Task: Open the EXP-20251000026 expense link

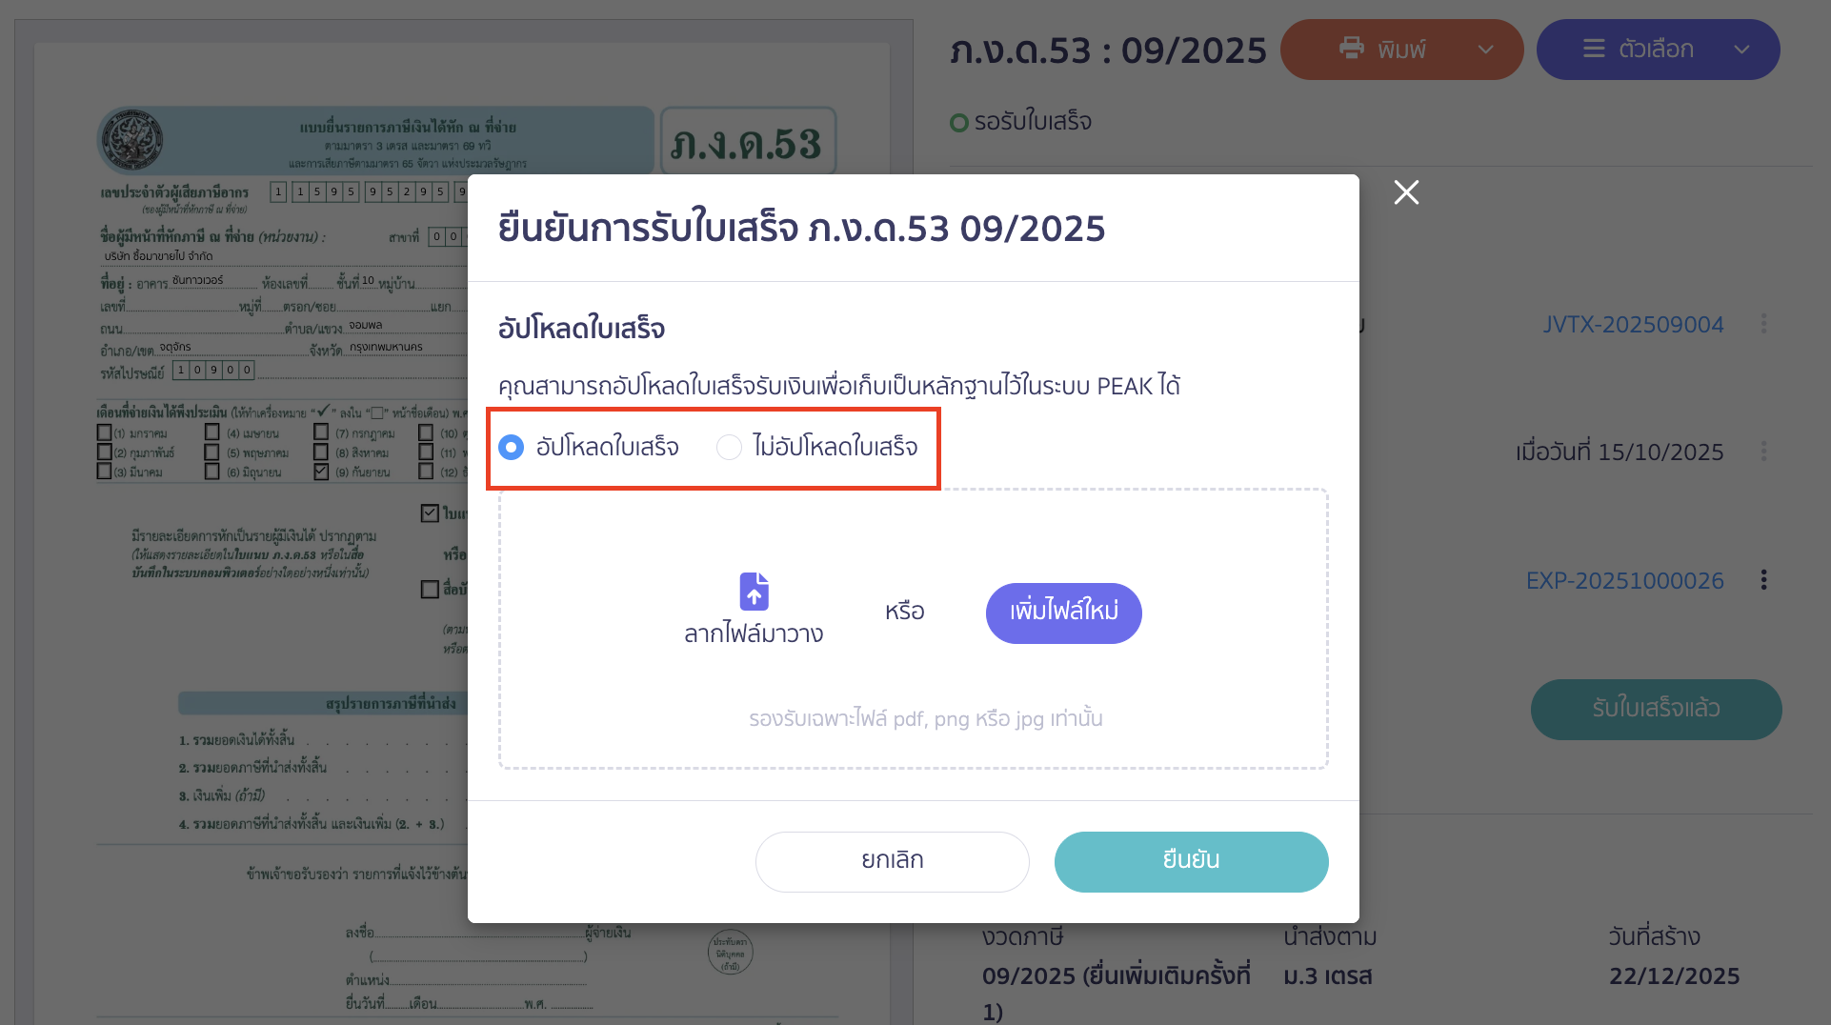Action: click(x=1625, y=579)
